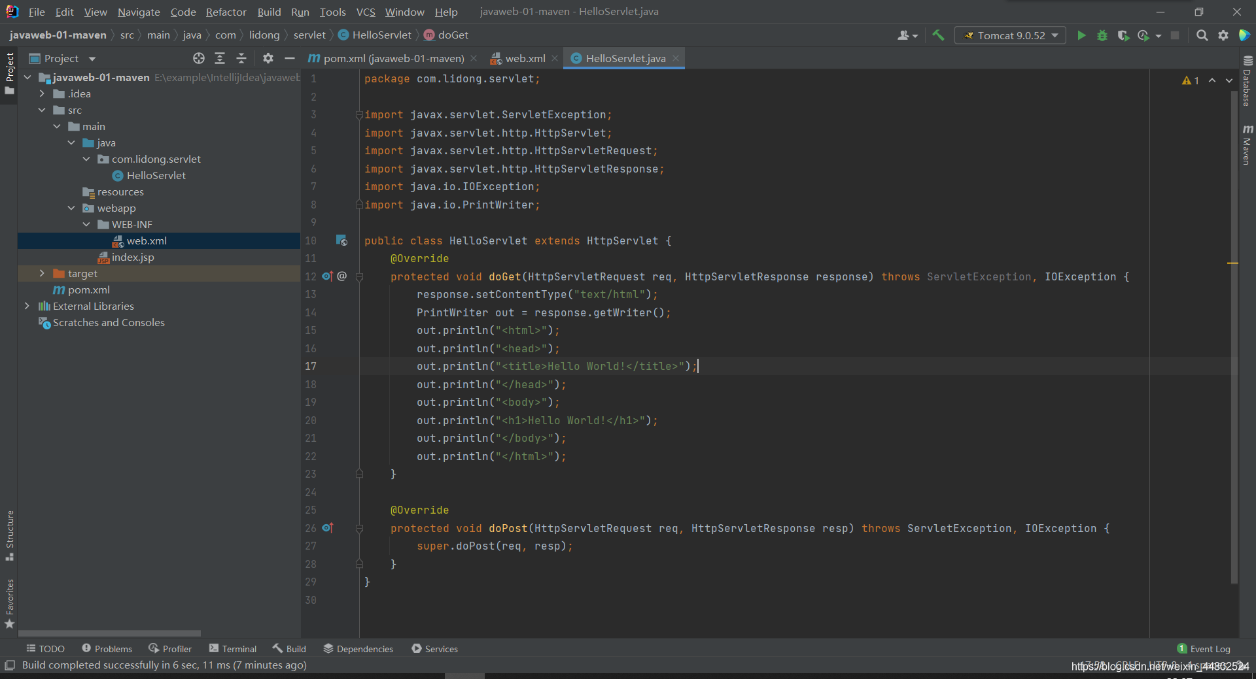Click the override gutter icon on line 26
The height and width of the screenshot is (679, 1256).
328,528
